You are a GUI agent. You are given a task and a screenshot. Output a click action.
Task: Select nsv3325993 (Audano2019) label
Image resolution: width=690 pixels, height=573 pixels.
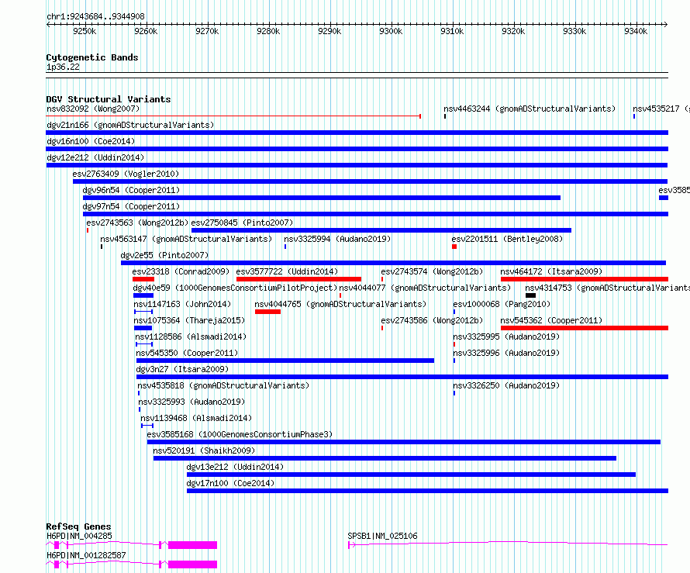191,402
